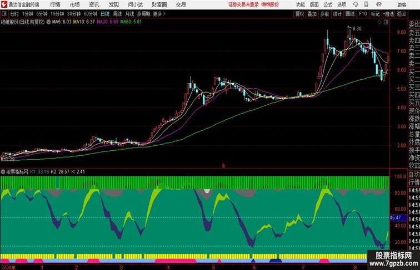
Task: Open the 公式 menu
Action: (328, 4)
